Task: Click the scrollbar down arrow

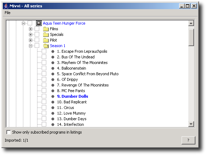Action: click(x=191, y=124)
